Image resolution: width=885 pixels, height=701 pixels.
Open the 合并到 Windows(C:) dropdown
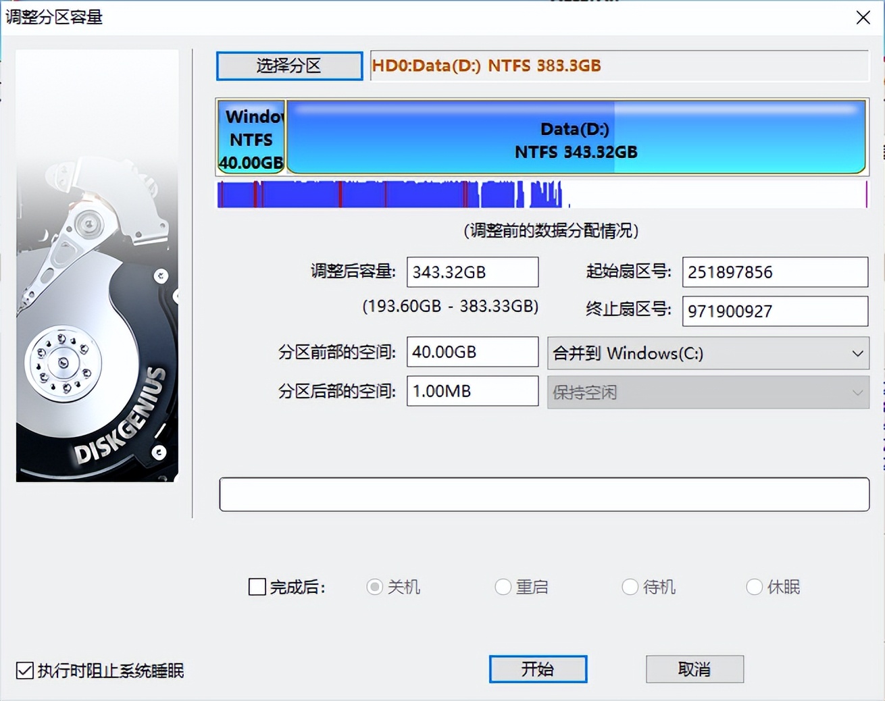[x=707, y=353]
